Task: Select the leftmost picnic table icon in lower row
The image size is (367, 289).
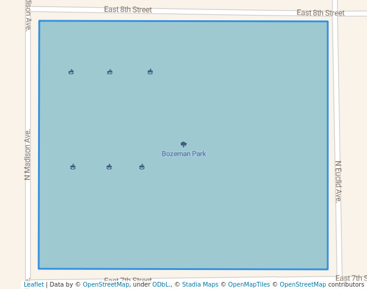Action: [x=73, y=167]
